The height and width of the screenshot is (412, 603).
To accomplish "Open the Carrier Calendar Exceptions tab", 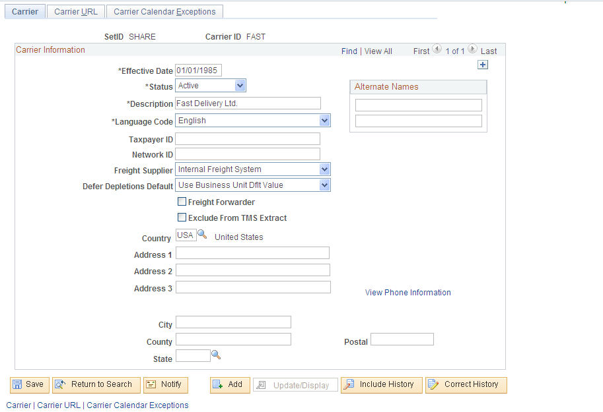I will click(164, 11).
